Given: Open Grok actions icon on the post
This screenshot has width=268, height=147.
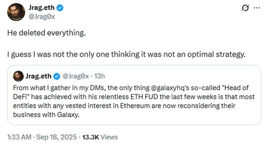Looking at the screenshot, I should tap(246, 8).
